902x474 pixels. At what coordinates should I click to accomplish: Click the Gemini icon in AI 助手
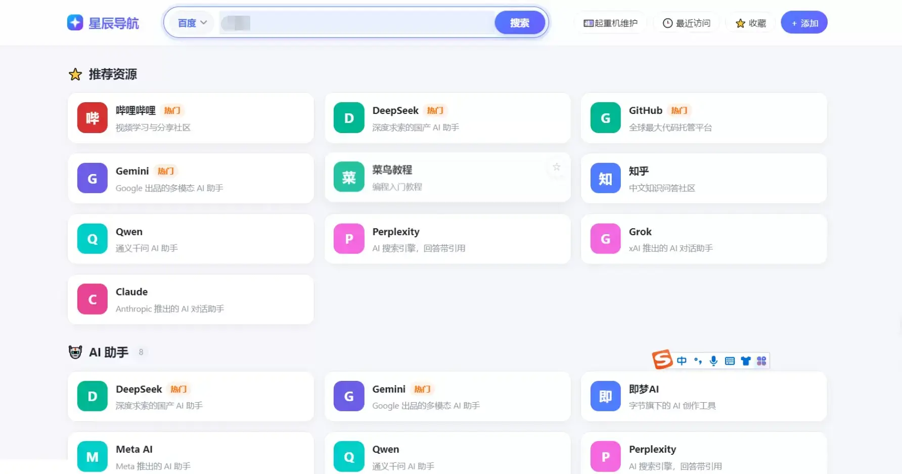pos(349,396)
